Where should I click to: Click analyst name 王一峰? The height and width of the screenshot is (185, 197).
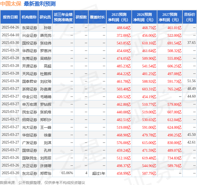(x=45, y=127)
